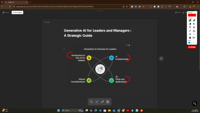The width and height of the screenshot is (200, 113).
Task: Click yellow Introduction to Gen AI node icon
Action: (x=89, y=58)
